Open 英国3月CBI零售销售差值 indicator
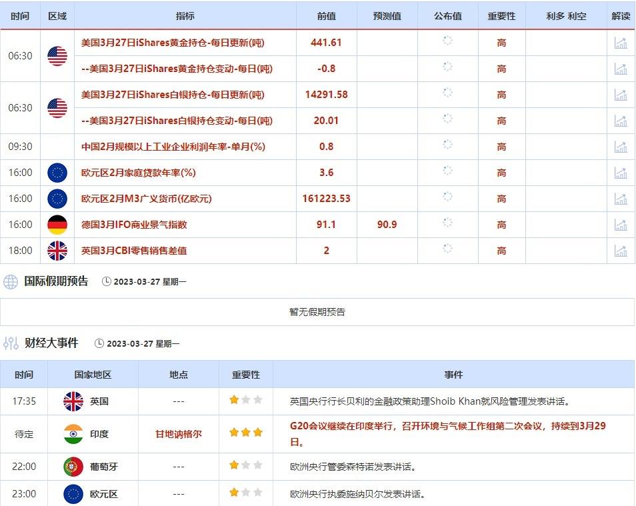The image size is (636, 506). [x=134, y=251]
